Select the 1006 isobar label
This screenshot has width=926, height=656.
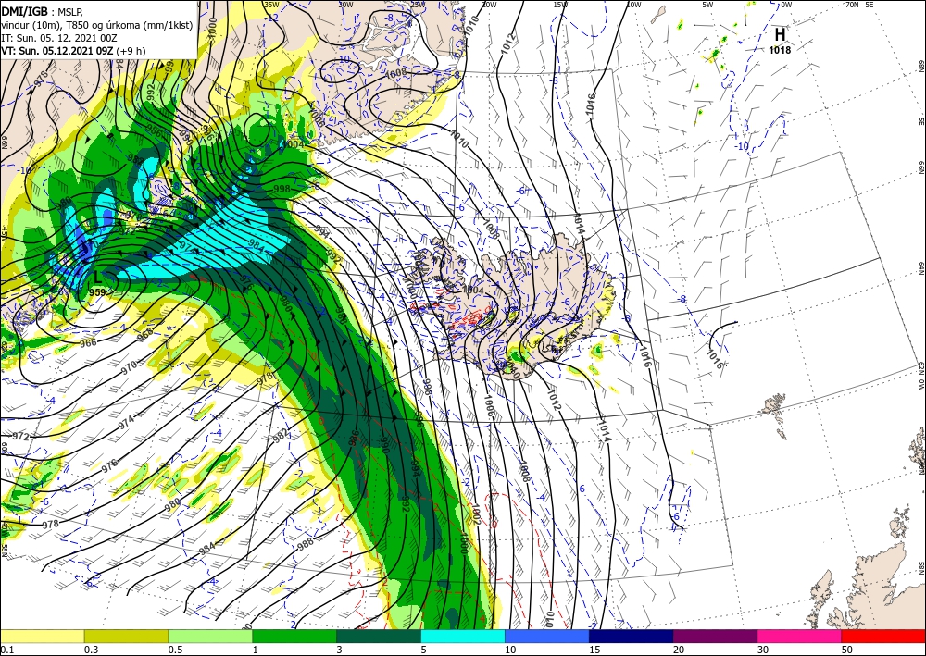tap(488, 406)
